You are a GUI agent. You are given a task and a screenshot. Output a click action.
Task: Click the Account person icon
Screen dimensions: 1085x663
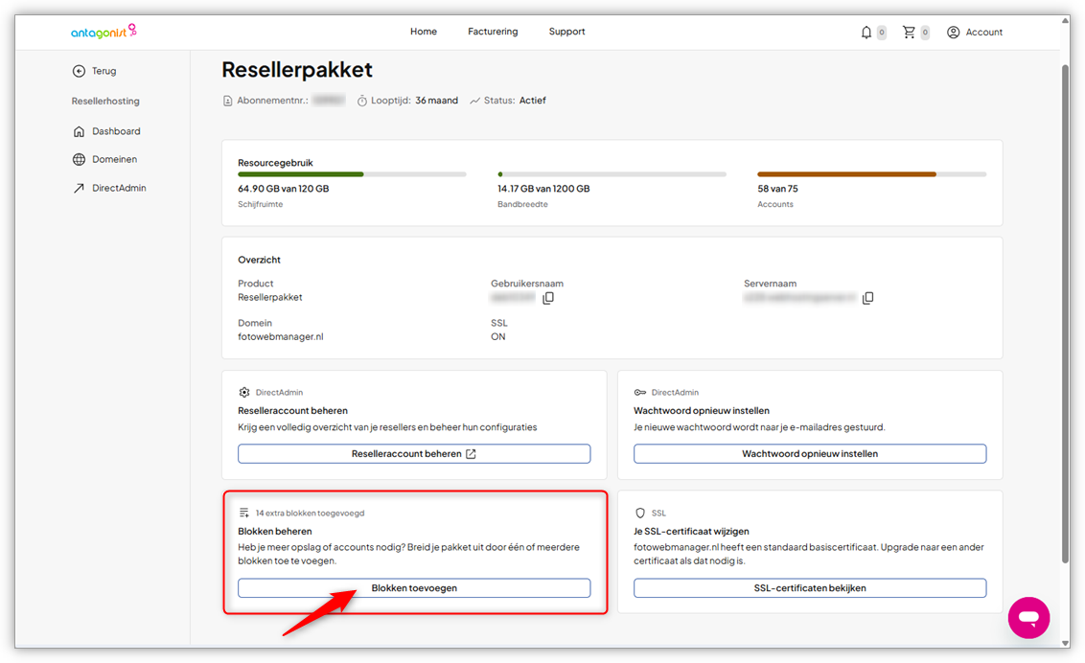point(953,32)
